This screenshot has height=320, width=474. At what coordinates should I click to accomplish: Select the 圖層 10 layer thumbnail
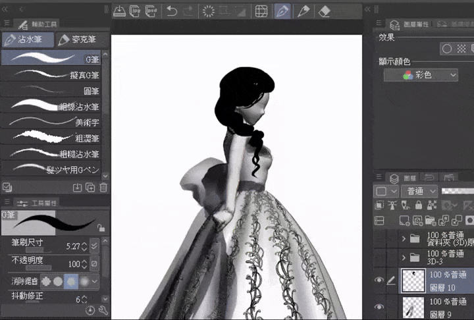(413, 280)
